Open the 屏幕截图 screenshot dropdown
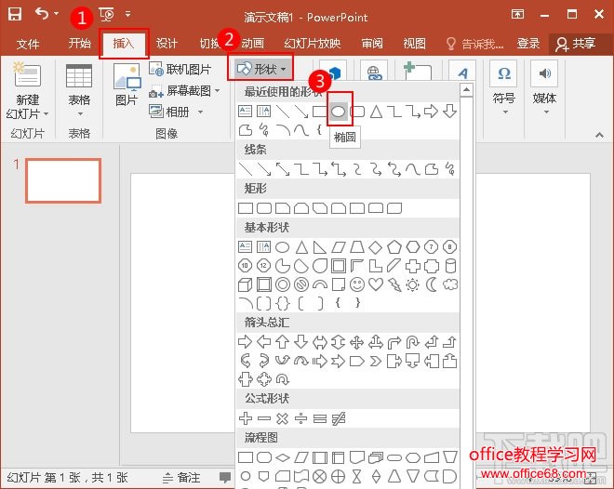Viewport: 614px width, 489px height. tap(191, 91)
